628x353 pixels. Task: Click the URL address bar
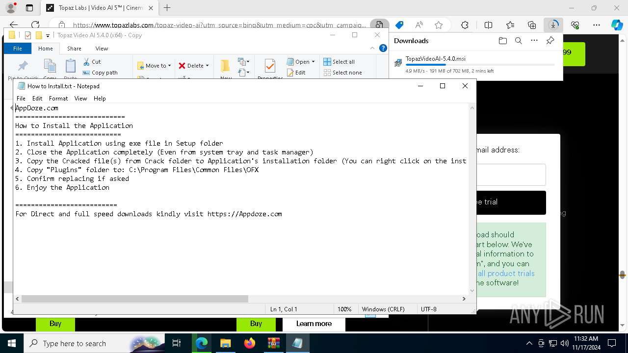pyautogui.click(x=219, y=25)
